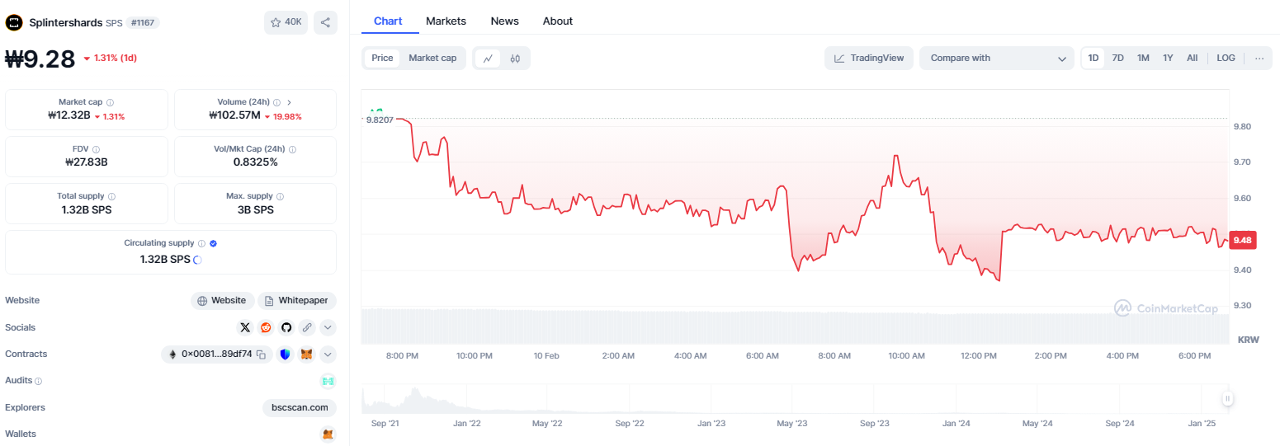
Task: Click the Splintershards coin logo
Action: click(14, 22)
